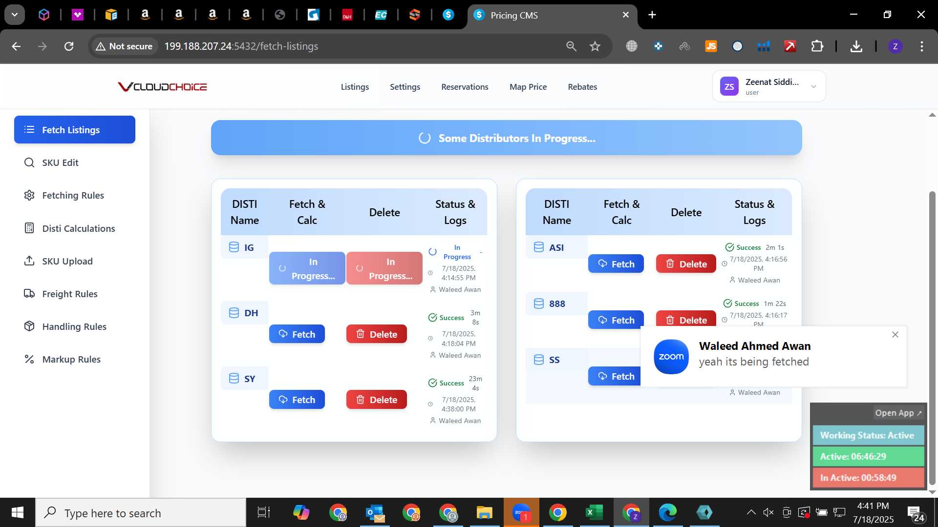The width and height of the screenshot is (938, 527).
Task: Reload the Pricing CMS page
Action: [69, 46]
